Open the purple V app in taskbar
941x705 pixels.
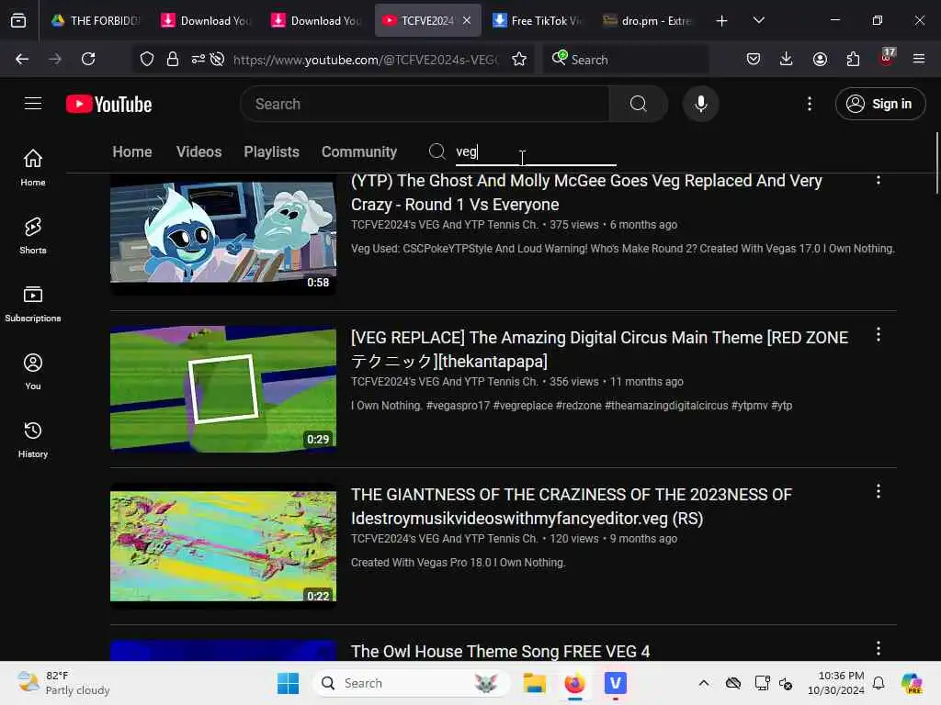pyautogui.click(x=615, y=683)
